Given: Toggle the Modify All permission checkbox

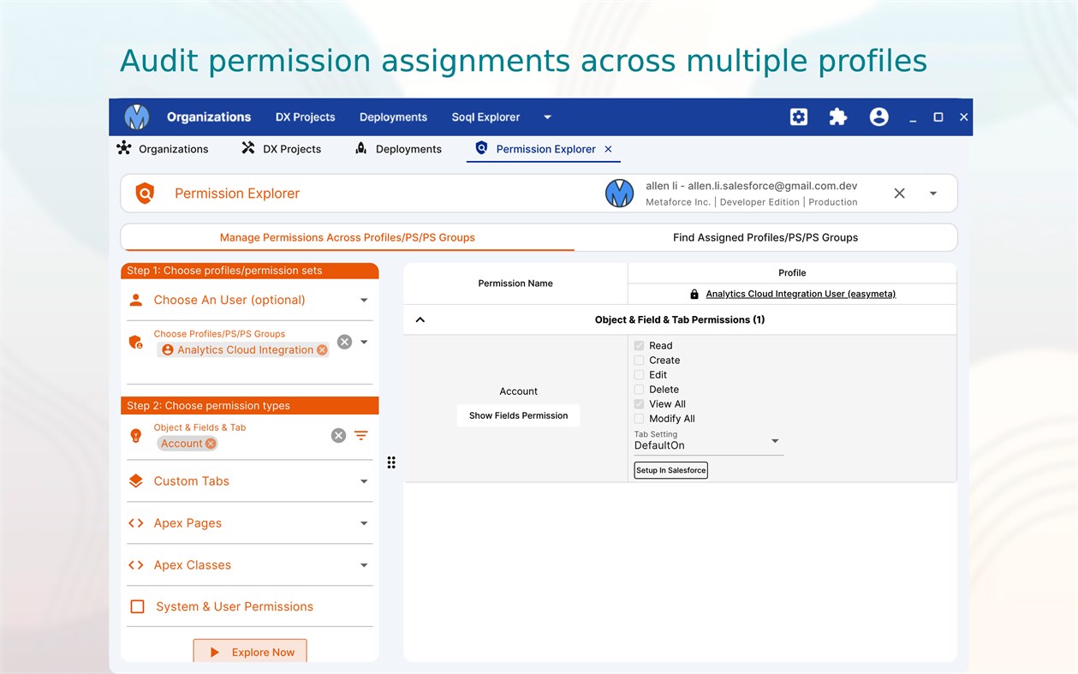Looking at the screenshot, I should (639, 419).
